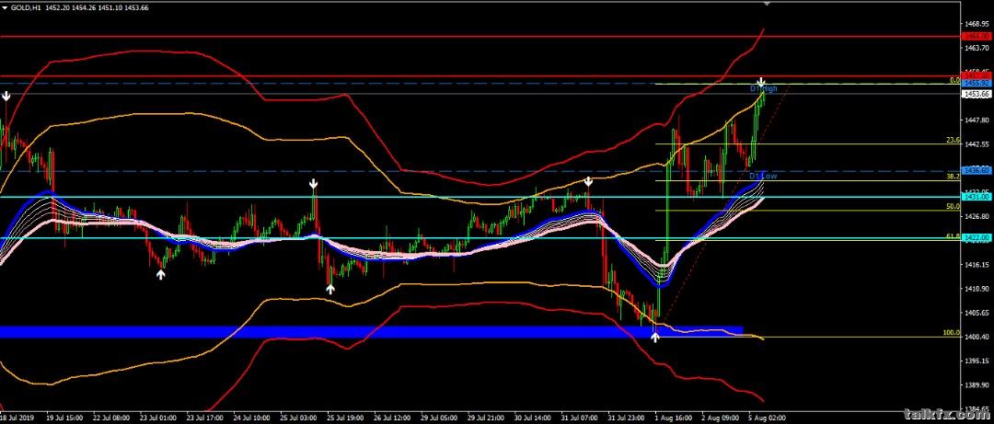This screenshot has height=424, width=994.
Task: Click the 1426.80 price scale value
Action: click(x=977, y=217)
